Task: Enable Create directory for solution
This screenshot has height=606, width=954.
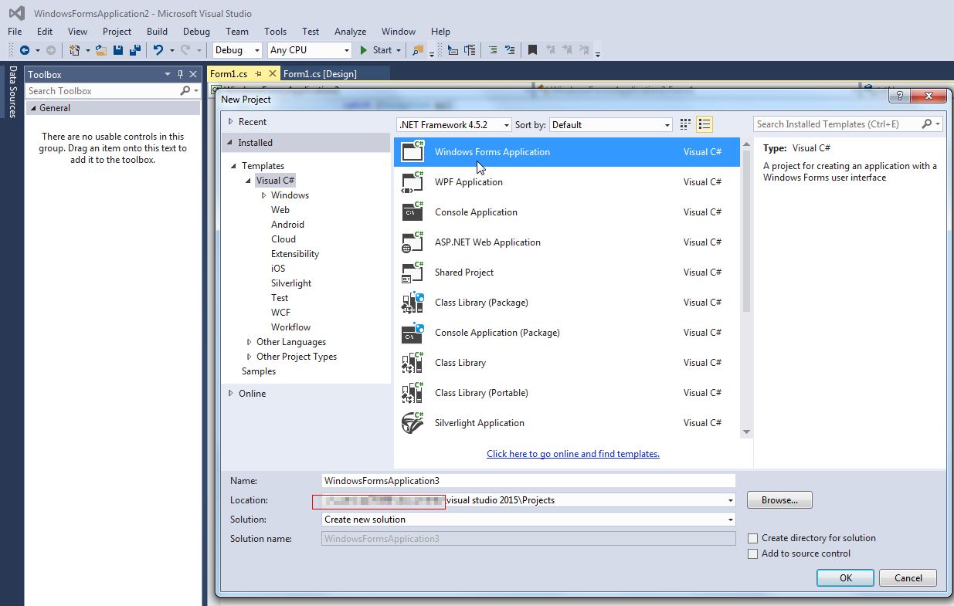Action: [x=753, y=538]
